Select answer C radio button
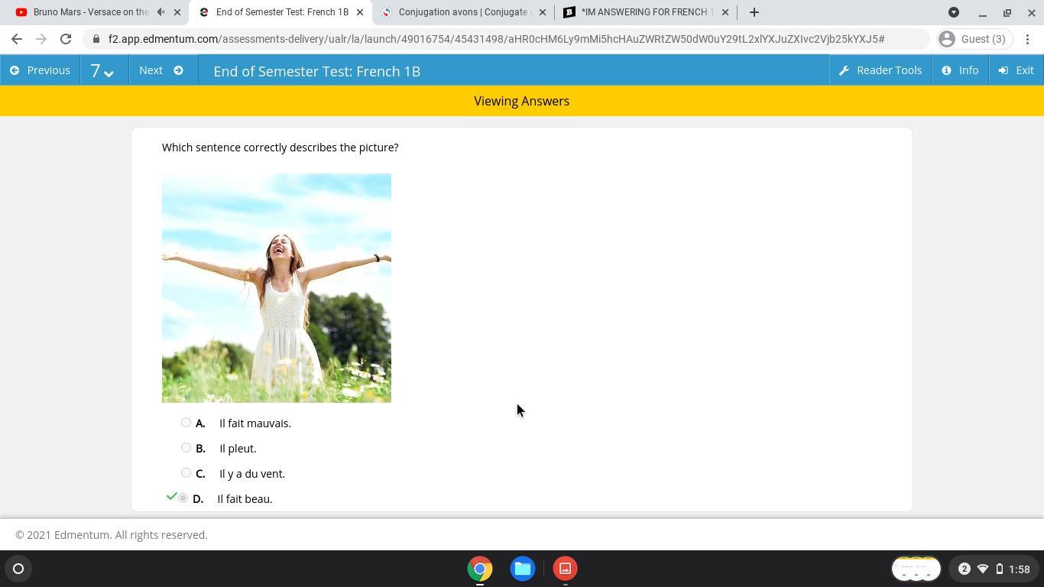 [186, 473]
